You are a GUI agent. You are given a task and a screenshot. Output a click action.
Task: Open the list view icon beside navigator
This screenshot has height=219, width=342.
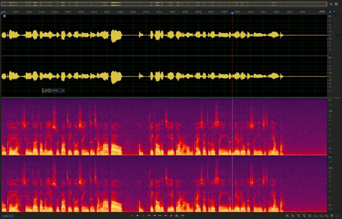coord(336,4)
